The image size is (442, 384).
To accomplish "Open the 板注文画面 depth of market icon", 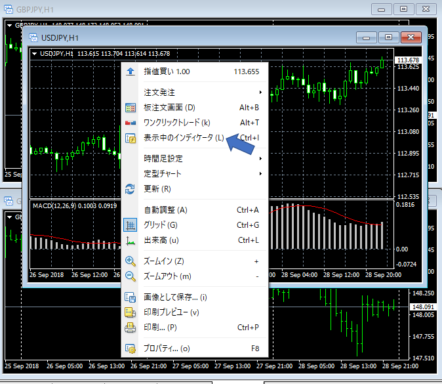I will pos(130,108).
